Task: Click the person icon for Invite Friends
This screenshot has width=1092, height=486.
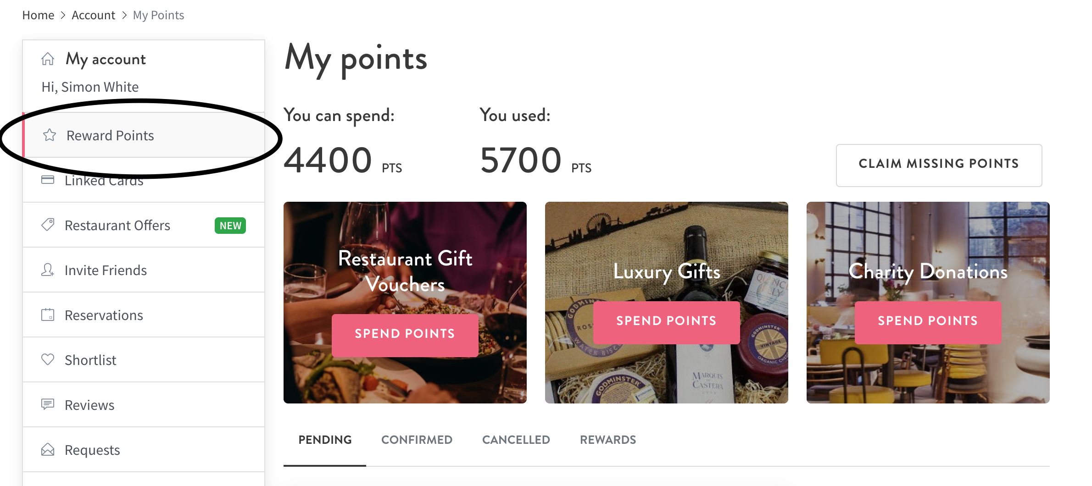Action: tap(48, 270)
